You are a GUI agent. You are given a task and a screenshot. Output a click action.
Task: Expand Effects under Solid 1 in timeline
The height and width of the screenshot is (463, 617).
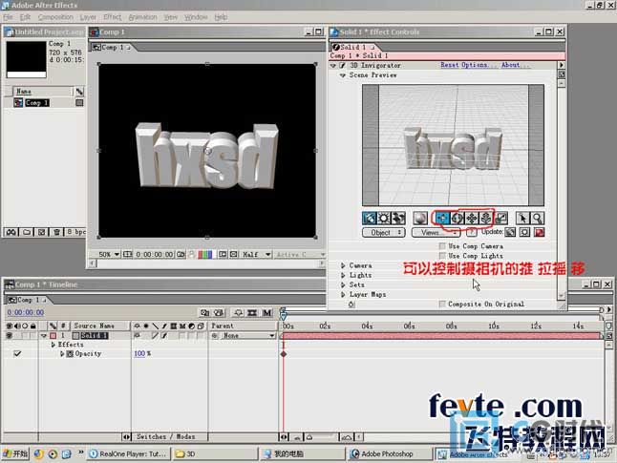coord(53,345)
